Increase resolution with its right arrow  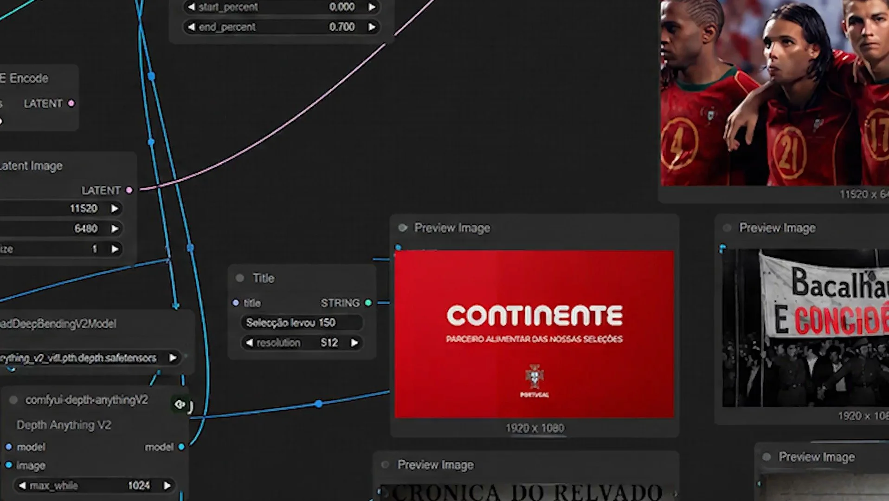[354, 343]
